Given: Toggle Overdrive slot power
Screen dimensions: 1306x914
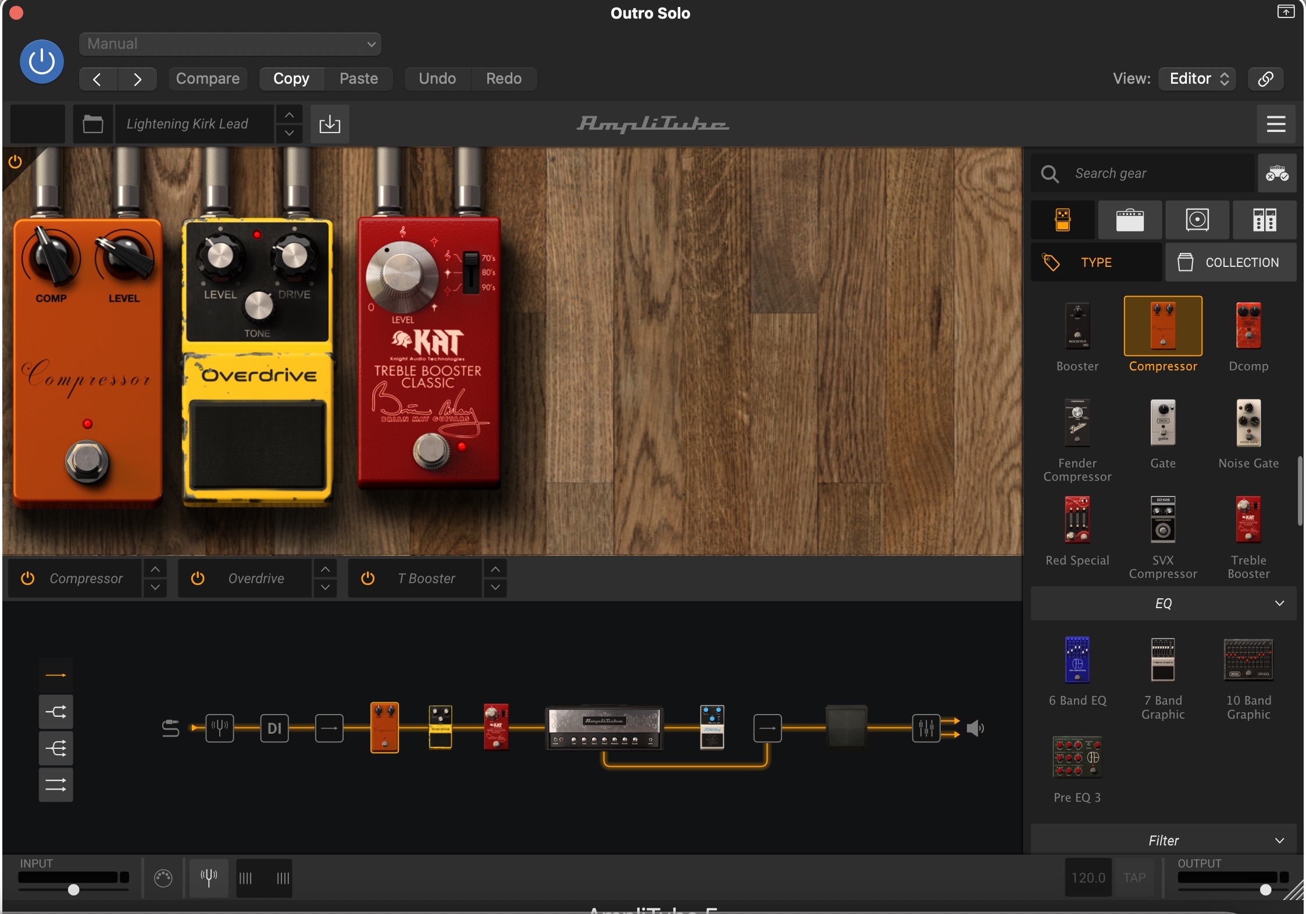Looking at the screenshot, I should [198, 579].
